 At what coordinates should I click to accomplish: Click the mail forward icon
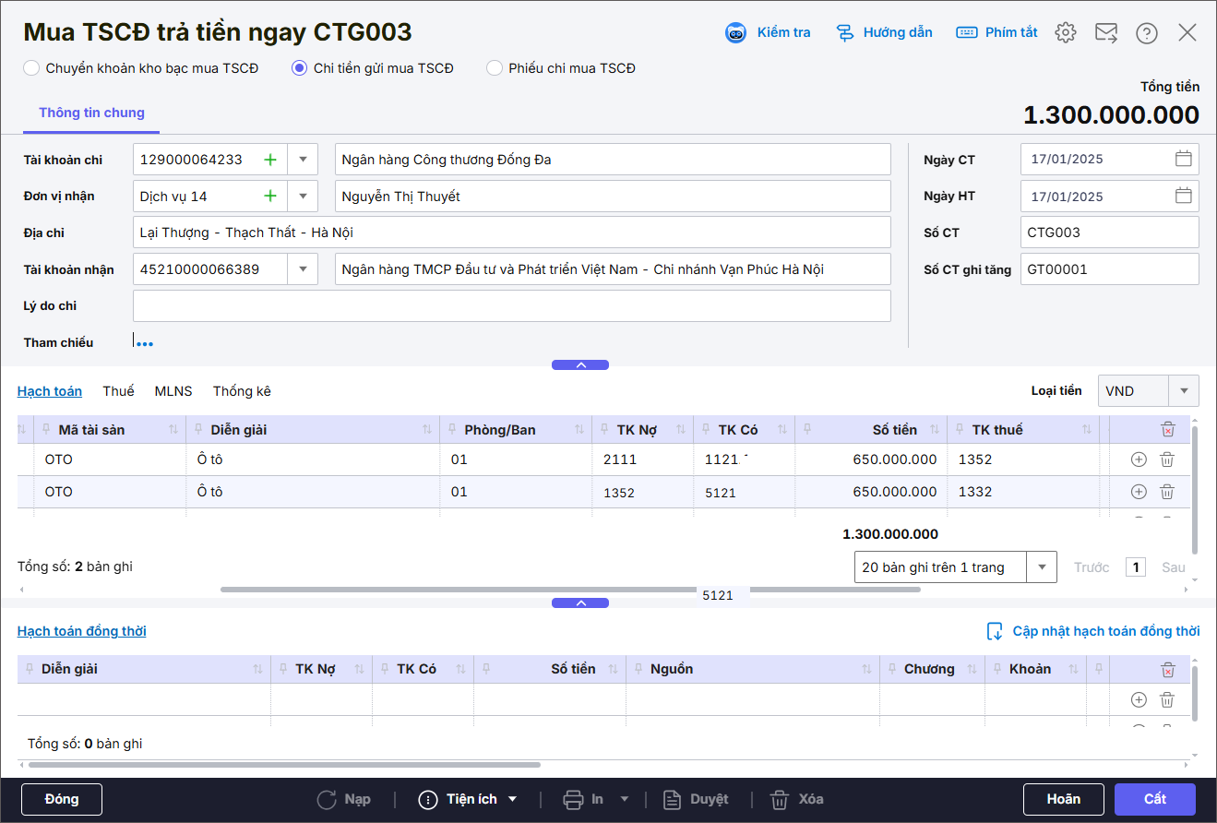[x=1106, y=32]
